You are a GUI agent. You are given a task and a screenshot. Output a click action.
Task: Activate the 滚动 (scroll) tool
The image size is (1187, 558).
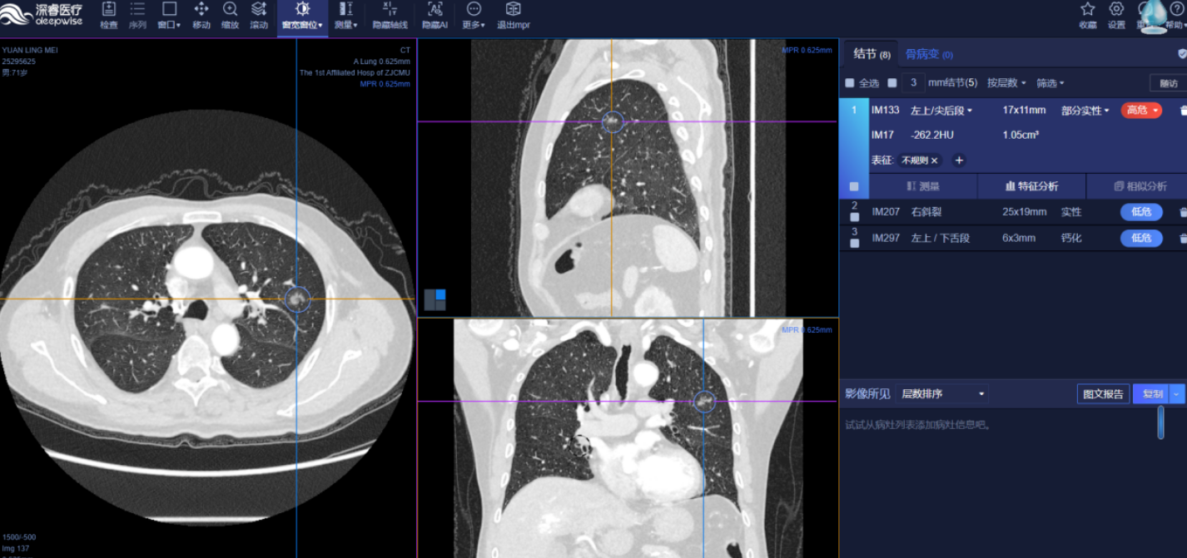click(x=259, y=15)
